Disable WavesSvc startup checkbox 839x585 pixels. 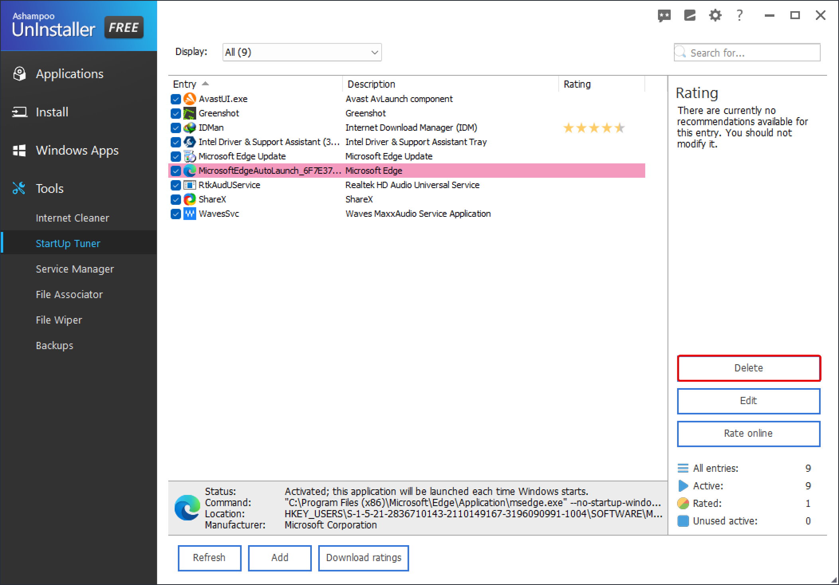click(176, 214)
